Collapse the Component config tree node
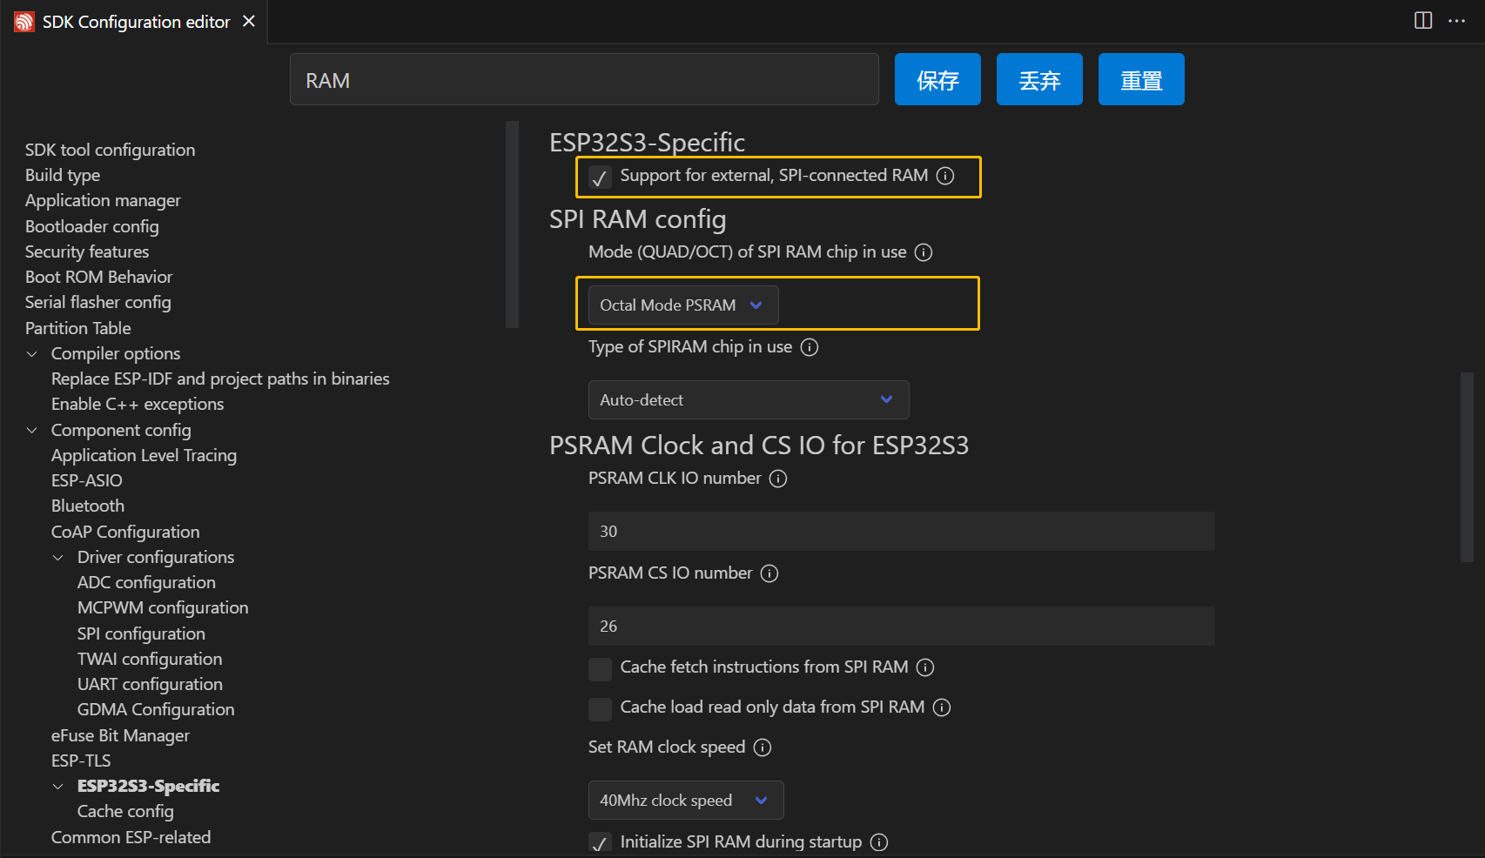This screenshot has width=1485, height=858. tap(32, 431)
